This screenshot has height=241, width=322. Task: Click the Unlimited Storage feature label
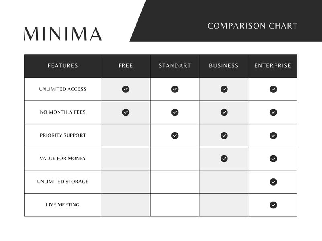tap(63, 182)
